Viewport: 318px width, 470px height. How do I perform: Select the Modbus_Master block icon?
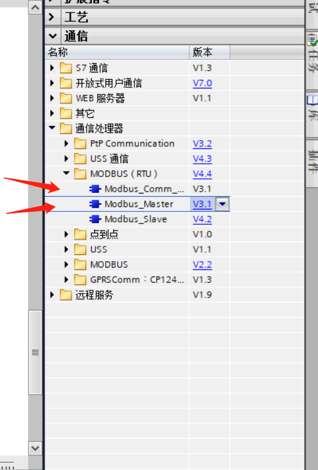[95, 204]
